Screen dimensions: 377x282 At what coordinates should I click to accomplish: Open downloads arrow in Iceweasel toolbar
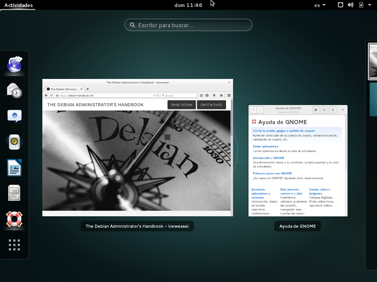(214, 95)
